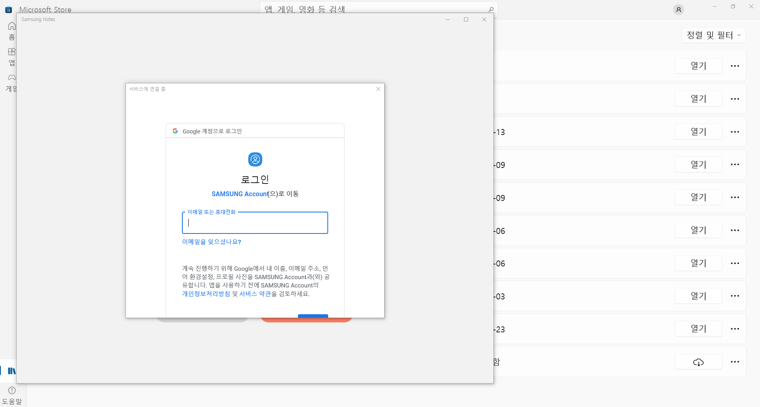This screenshot has width=760, height=407.
Task: Open Library section in Store sidebar
Action: pyautogui.click(x=12, y=371)
